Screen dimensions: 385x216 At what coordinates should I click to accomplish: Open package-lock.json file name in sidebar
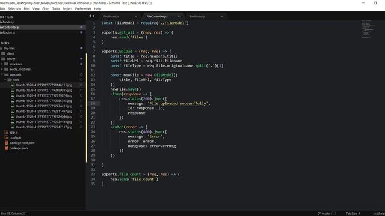[22, 143]
